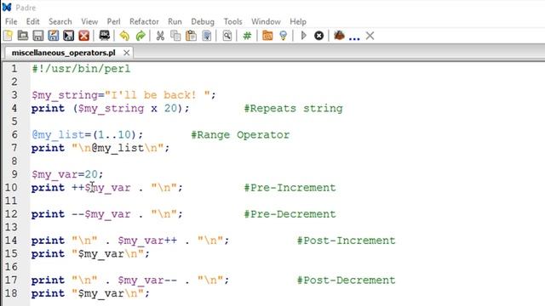Click the Select All toolbar icon

[206, 36]
